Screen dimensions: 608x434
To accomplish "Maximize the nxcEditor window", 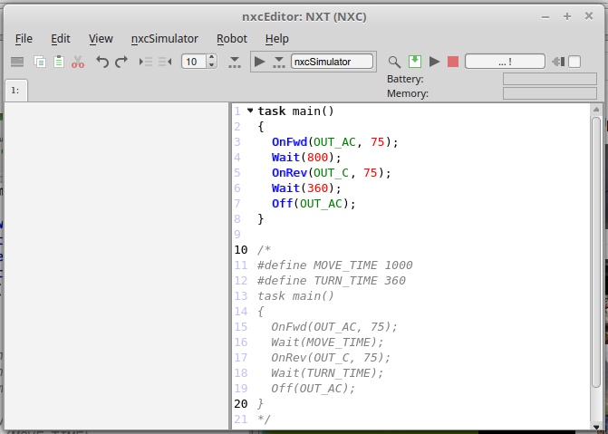I will [x=567, y=16].
